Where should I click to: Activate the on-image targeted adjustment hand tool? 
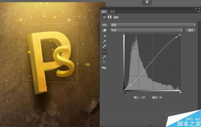104,31
